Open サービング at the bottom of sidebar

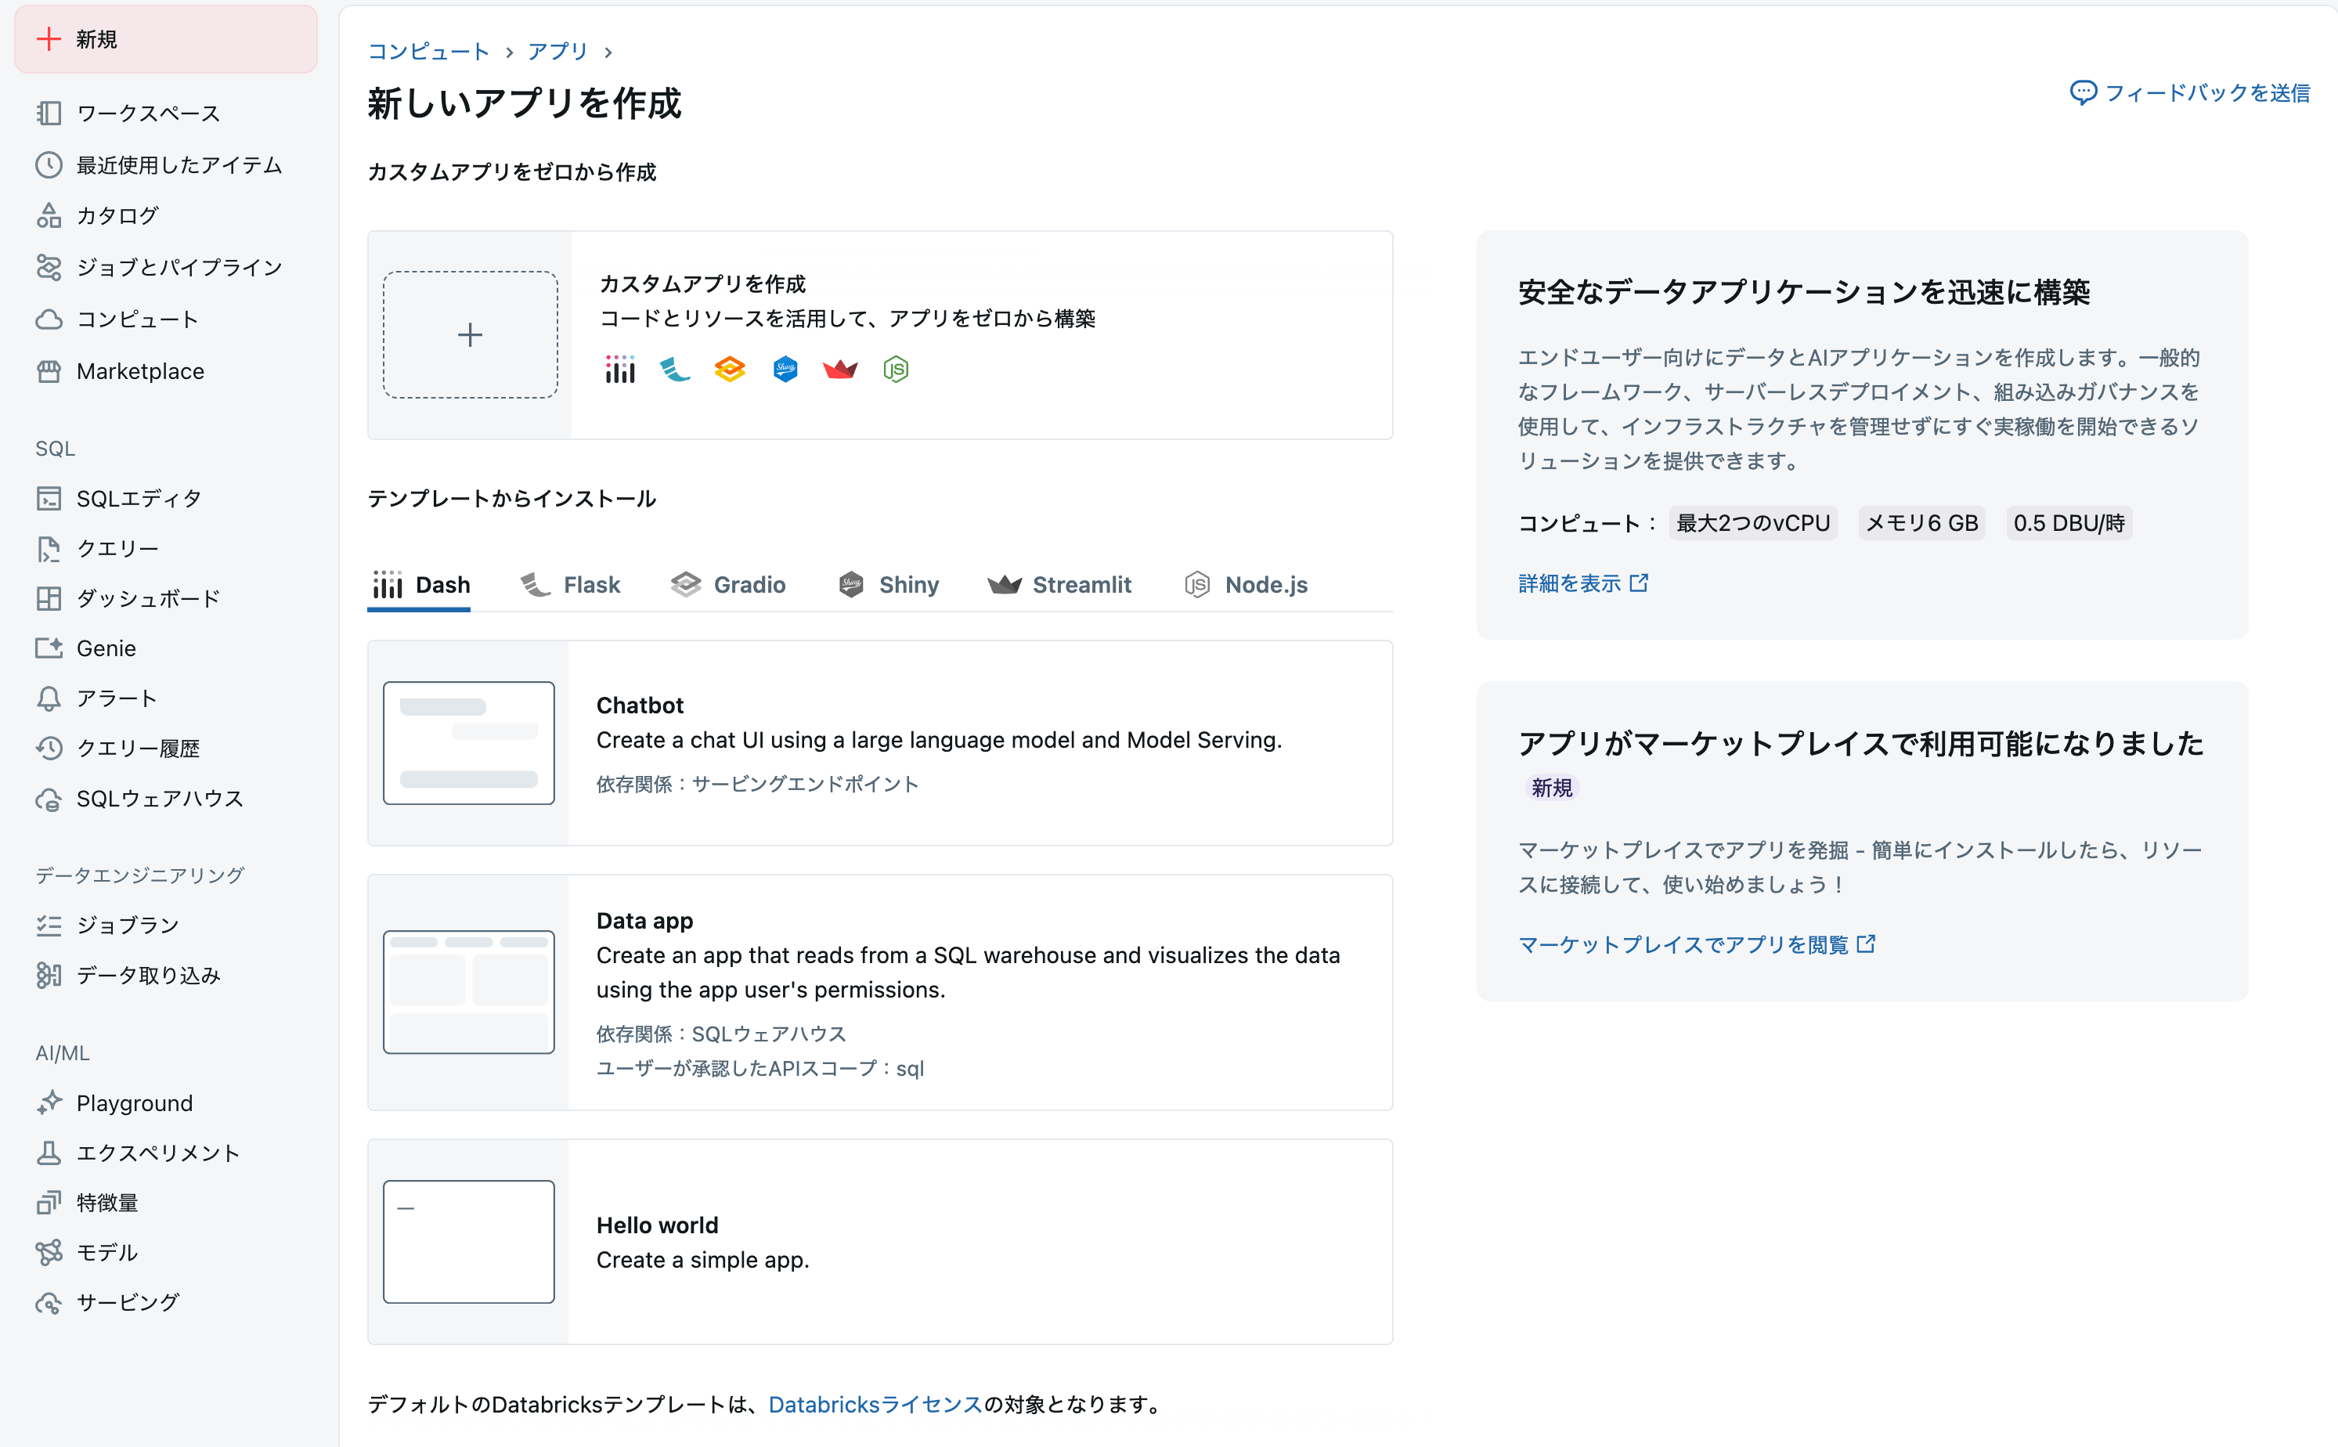pos(126,1301)
